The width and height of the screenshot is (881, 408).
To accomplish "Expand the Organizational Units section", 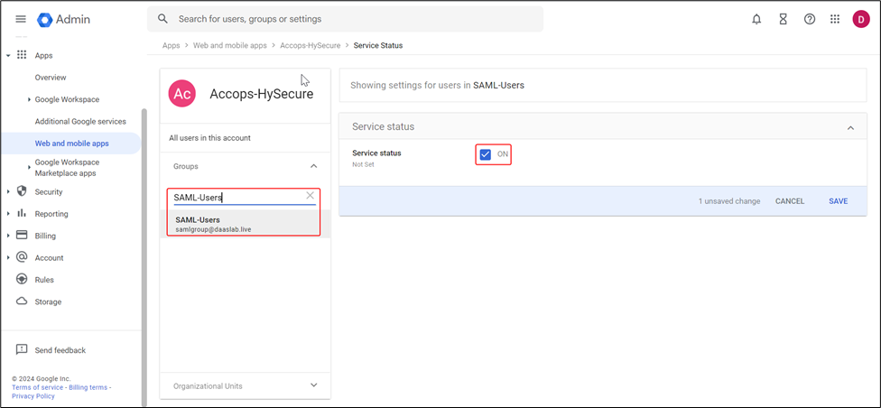I will tap(313, 385).
